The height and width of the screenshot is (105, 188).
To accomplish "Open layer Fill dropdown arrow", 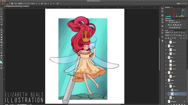I will [186, 38].
